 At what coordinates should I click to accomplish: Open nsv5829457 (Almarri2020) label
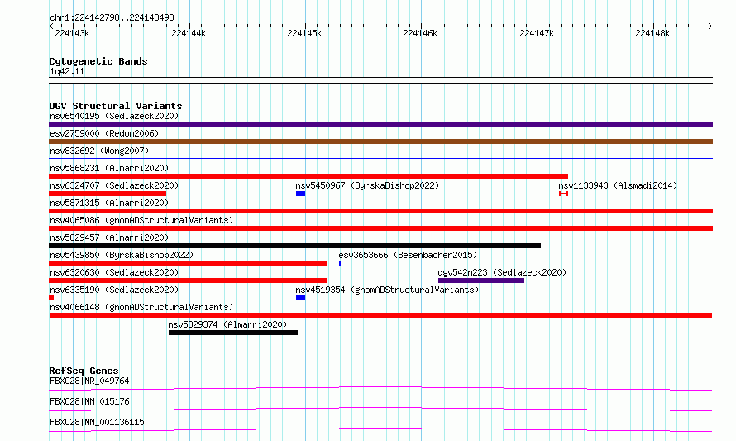[x=109, y=237]
